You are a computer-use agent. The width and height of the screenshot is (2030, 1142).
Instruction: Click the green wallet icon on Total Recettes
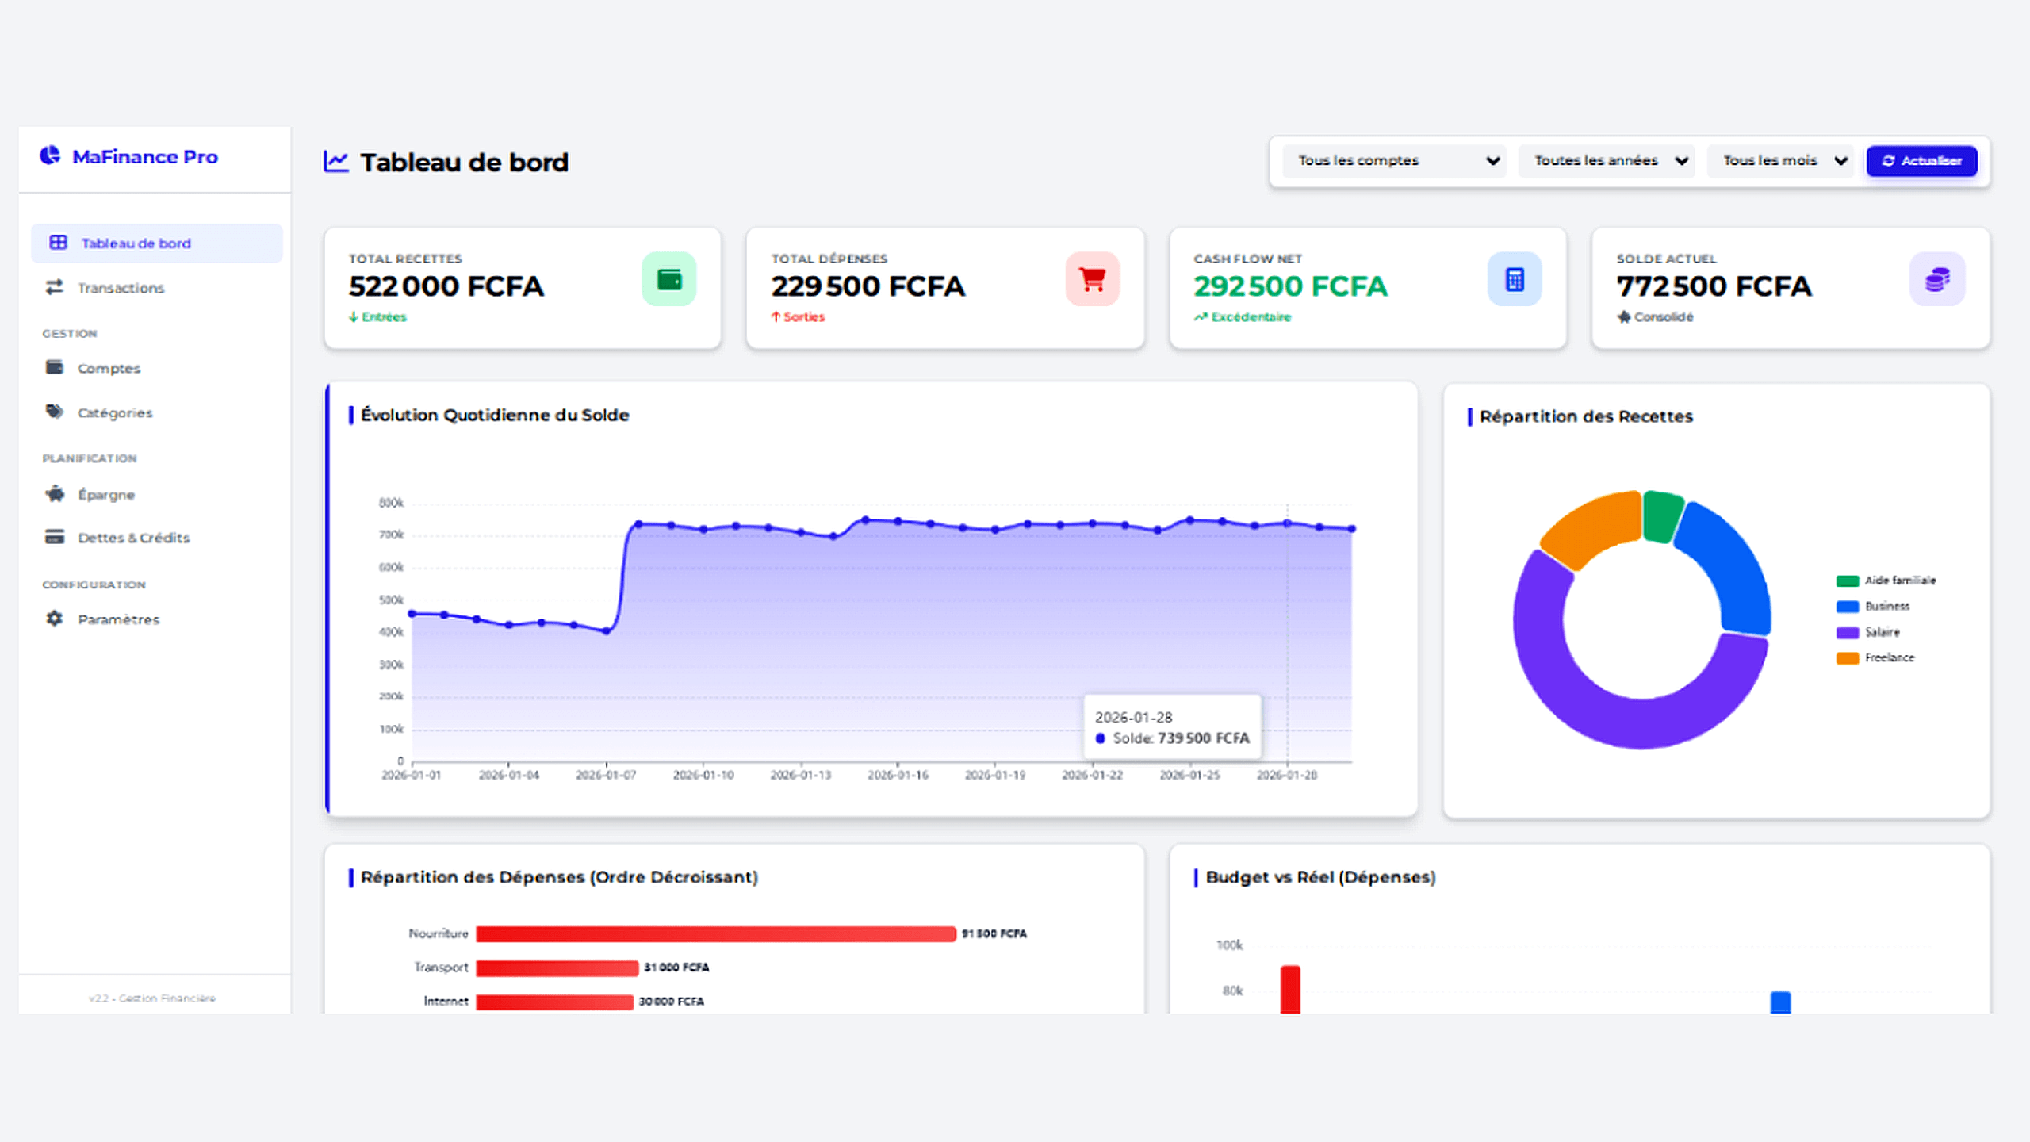[668, 279]
